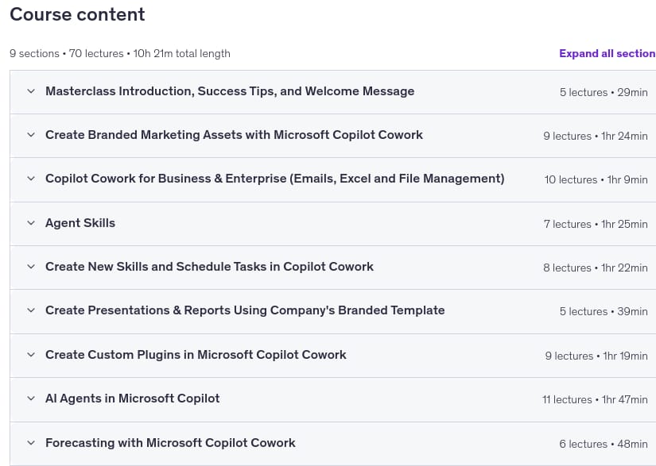
Task: Expand Create Branded Marketing Assets chevron
Action: point(31,135)
